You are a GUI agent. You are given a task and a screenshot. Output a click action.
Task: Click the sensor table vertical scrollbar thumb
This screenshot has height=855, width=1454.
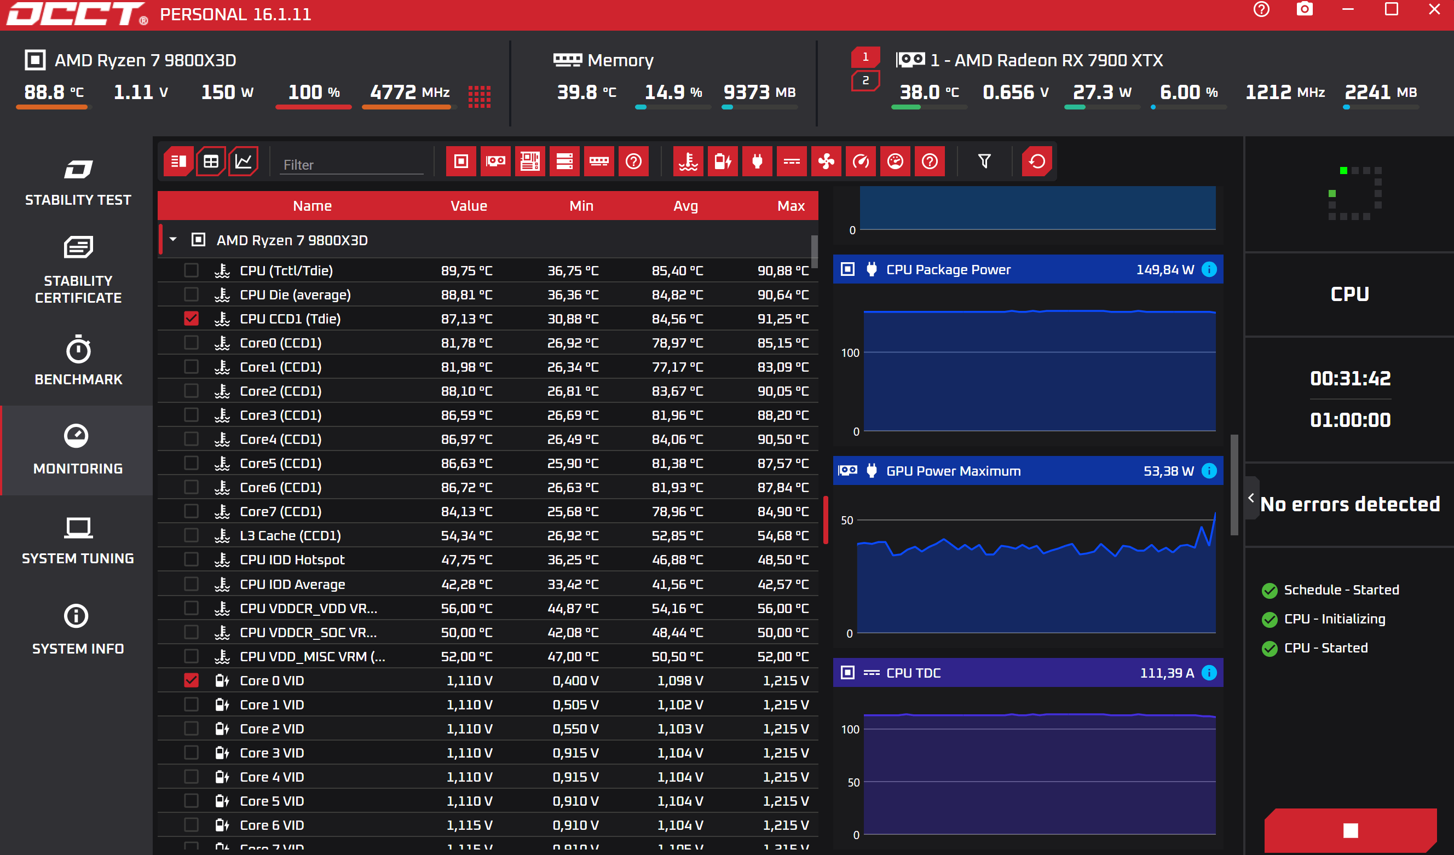click(x=814, y=252)
